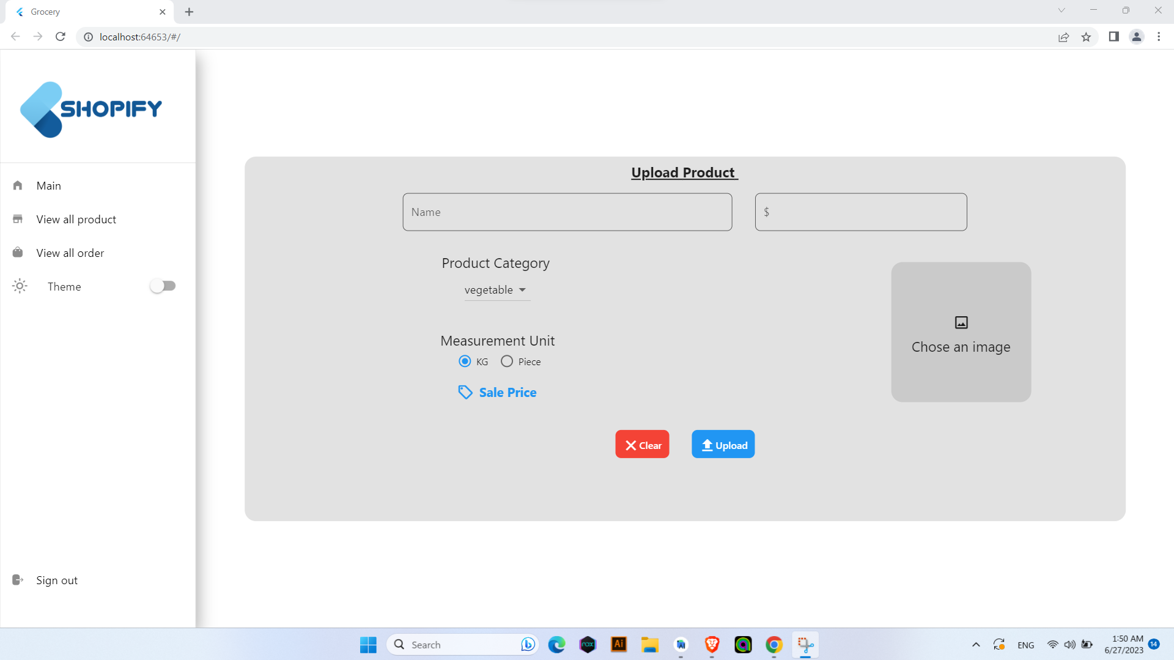Screen dimensions: 1174x660
Task: Click the Theme sun icon
Action: (19, 286)
